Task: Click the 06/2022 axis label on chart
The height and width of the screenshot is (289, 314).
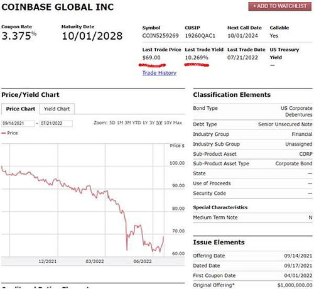Action: click(143, 261)
